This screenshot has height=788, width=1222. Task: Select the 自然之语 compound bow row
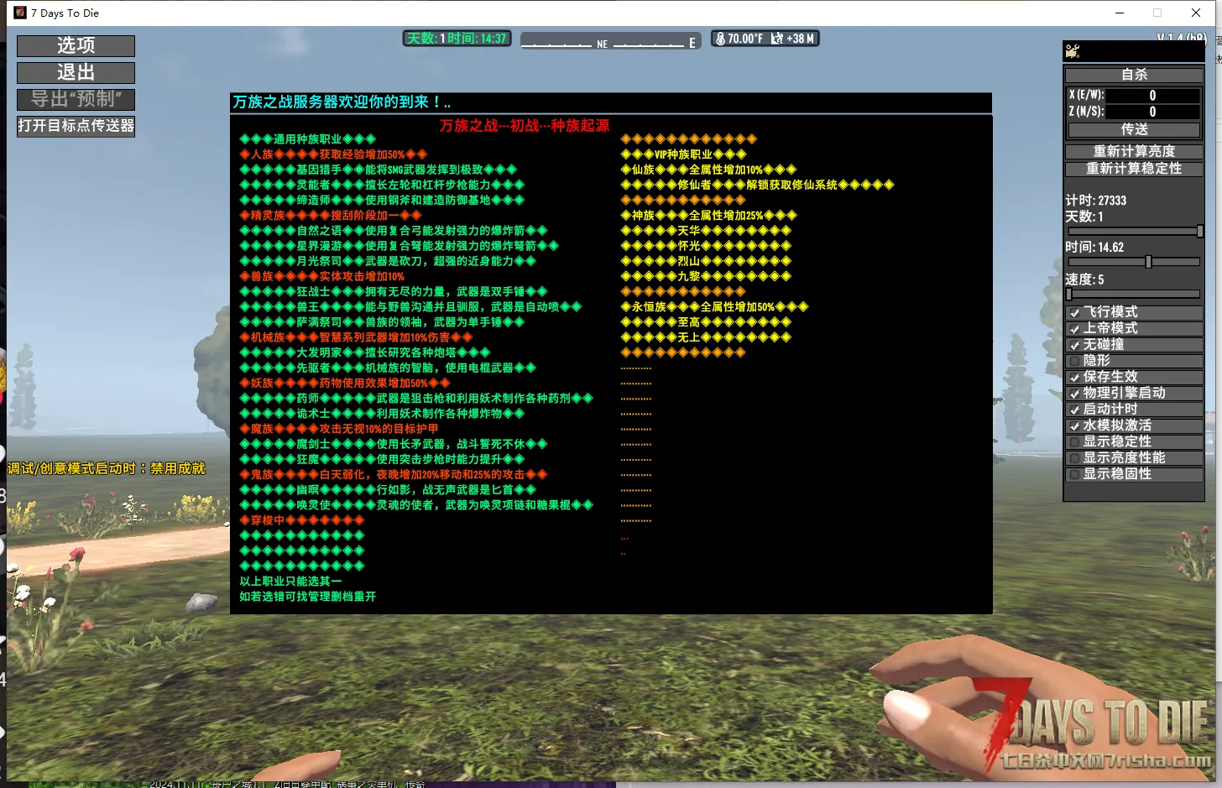[x=394, y=231]
